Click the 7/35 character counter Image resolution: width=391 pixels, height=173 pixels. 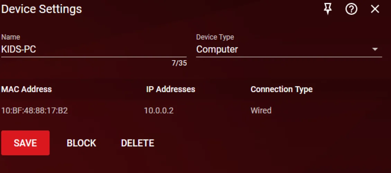(179, 63)
